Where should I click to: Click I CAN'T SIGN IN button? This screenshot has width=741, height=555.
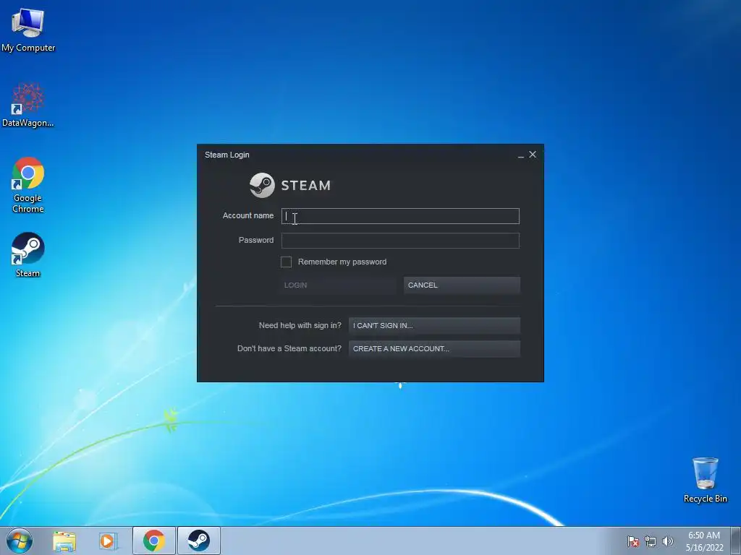[434, 326]
